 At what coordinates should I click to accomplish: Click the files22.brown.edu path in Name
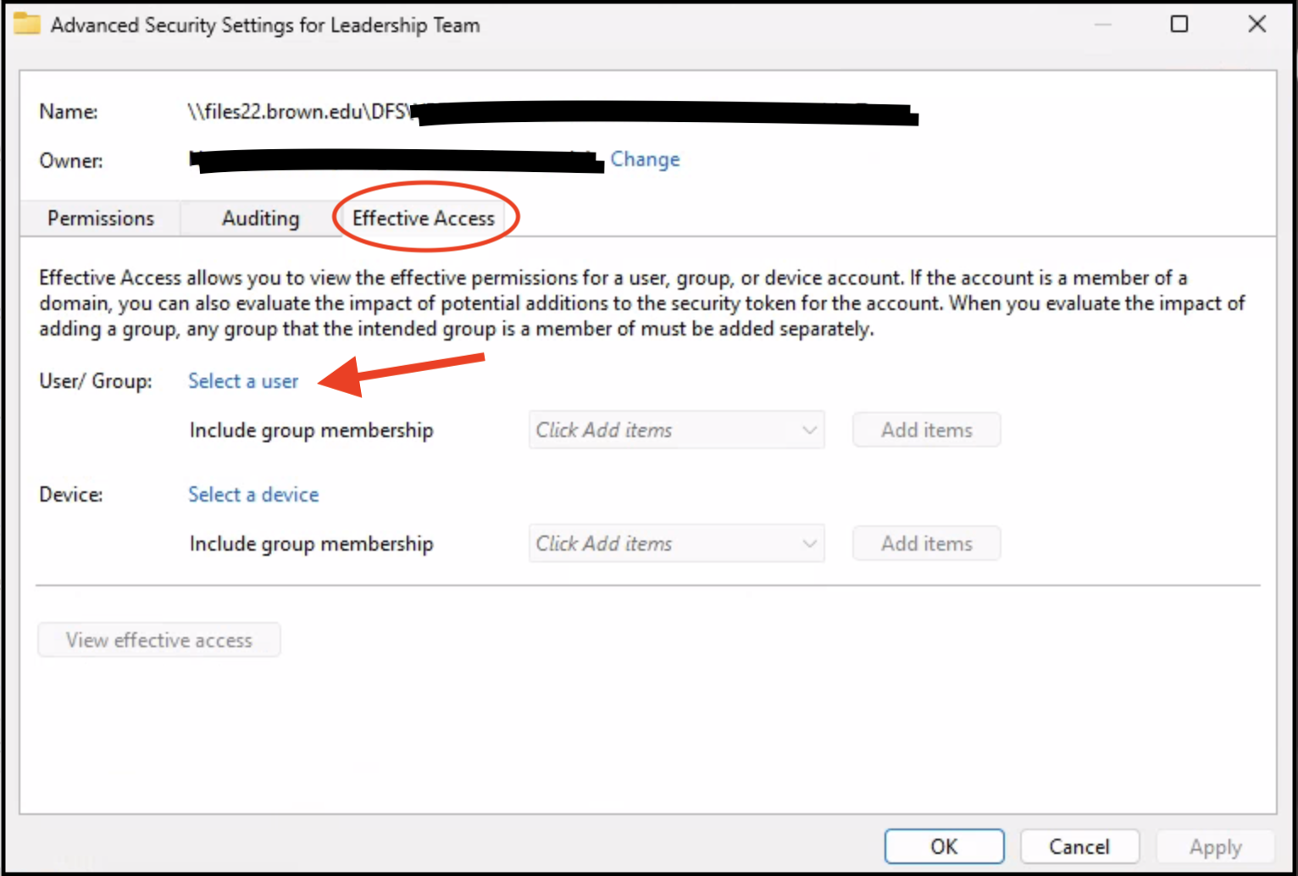click(x=298, y=112)
